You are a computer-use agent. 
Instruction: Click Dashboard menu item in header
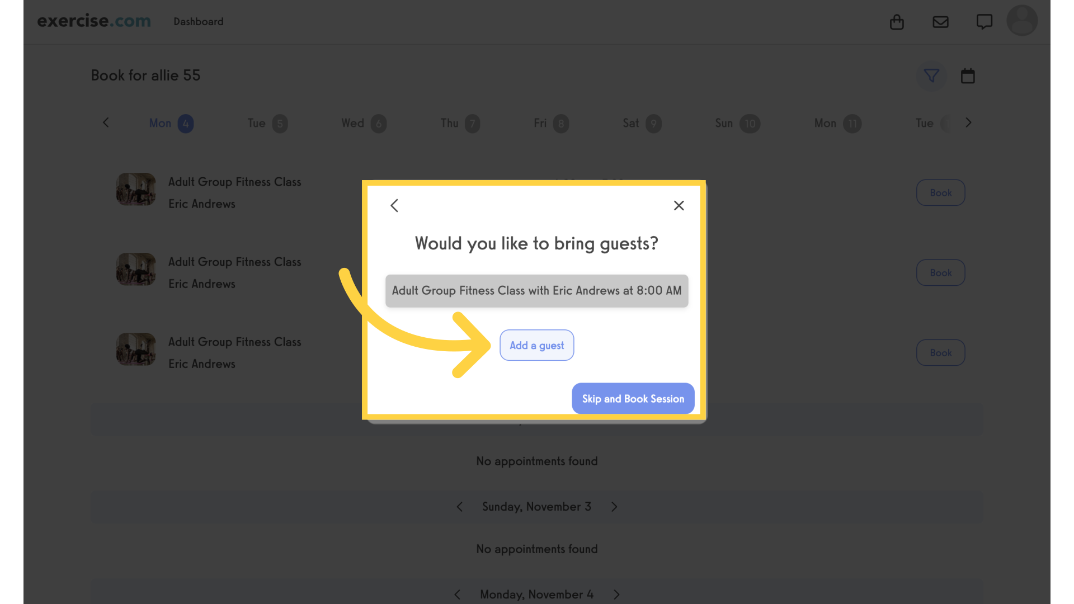[x=199, y=21]
